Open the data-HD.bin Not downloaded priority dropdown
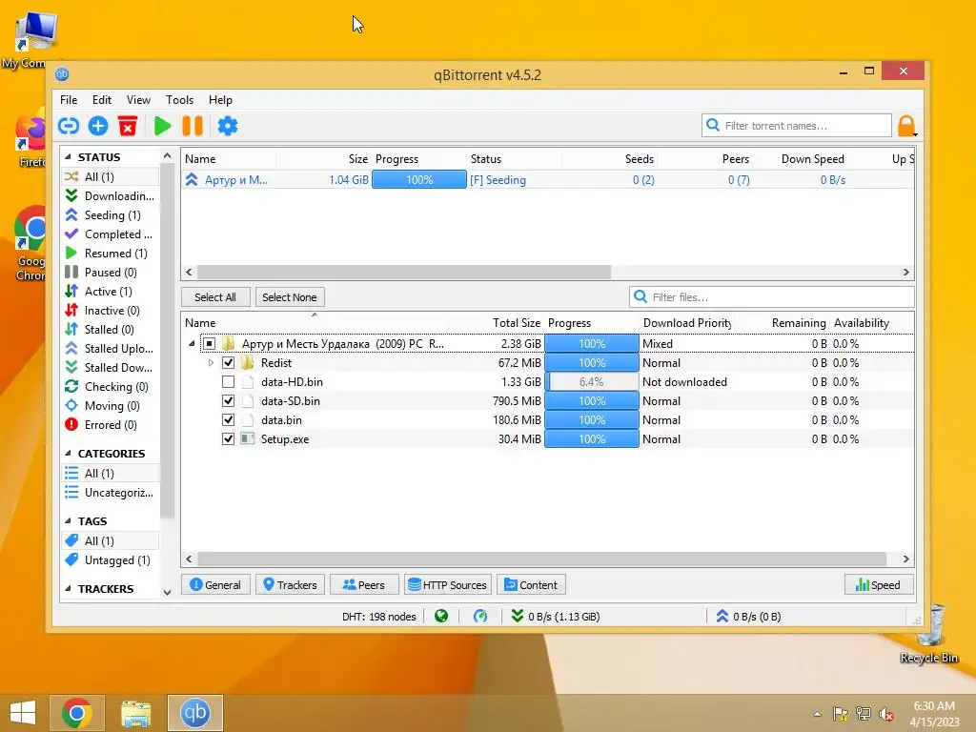The height and width of the screenshot is (732, 976). click(684, 382)
